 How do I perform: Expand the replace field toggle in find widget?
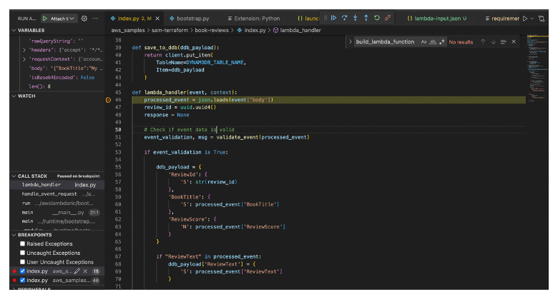(350, 42)
